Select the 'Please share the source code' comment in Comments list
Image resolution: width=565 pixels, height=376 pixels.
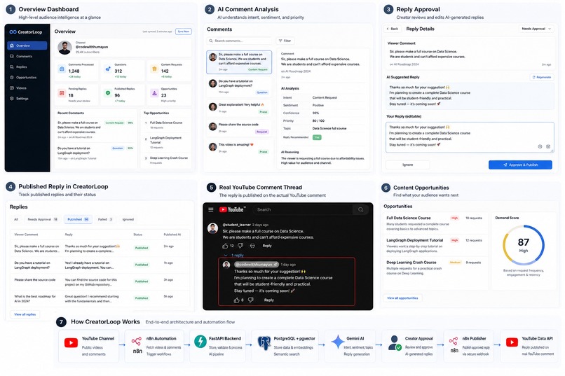tap(239, 127)
